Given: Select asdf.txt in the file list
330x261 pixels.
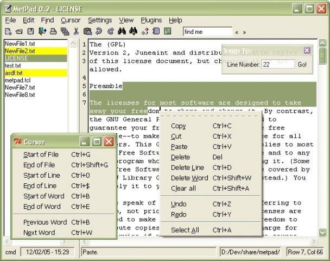Looking at the screenshot, I should pyautogui.click(x=36, y=73).
